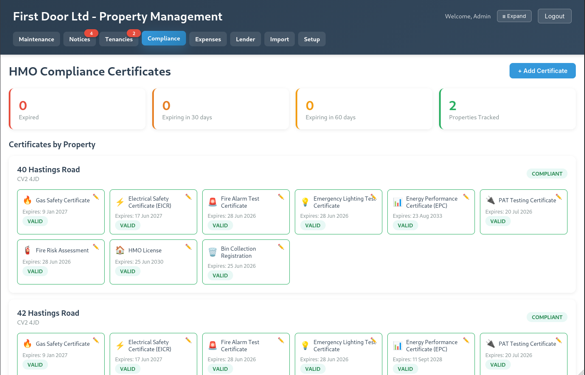This screenshot has height=375, width=585.
Task: Edit the Gas Safety Certificate for 40 Hastings Road
Action: coord(96,196)
